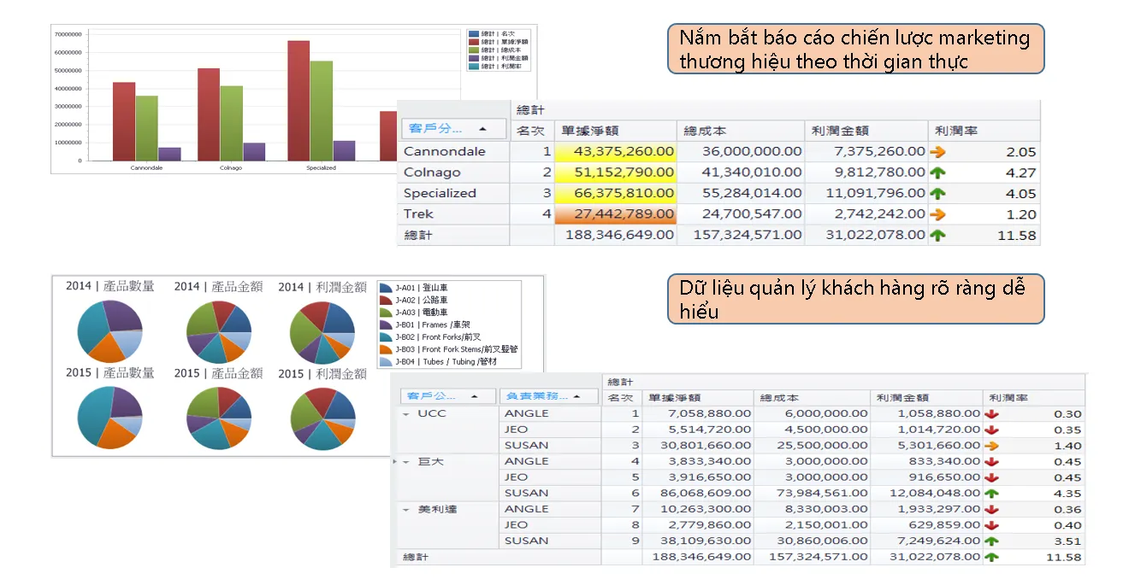Click the green arrow beside 11.58 in upper table
This screenshot has width=1135, height=585.
click(937, 235)
